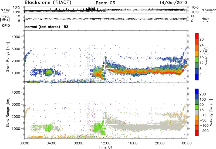Click the gray -15 to 15 Velocity colorbar segment
Screen dimensions: 216x149
[197, 112]
